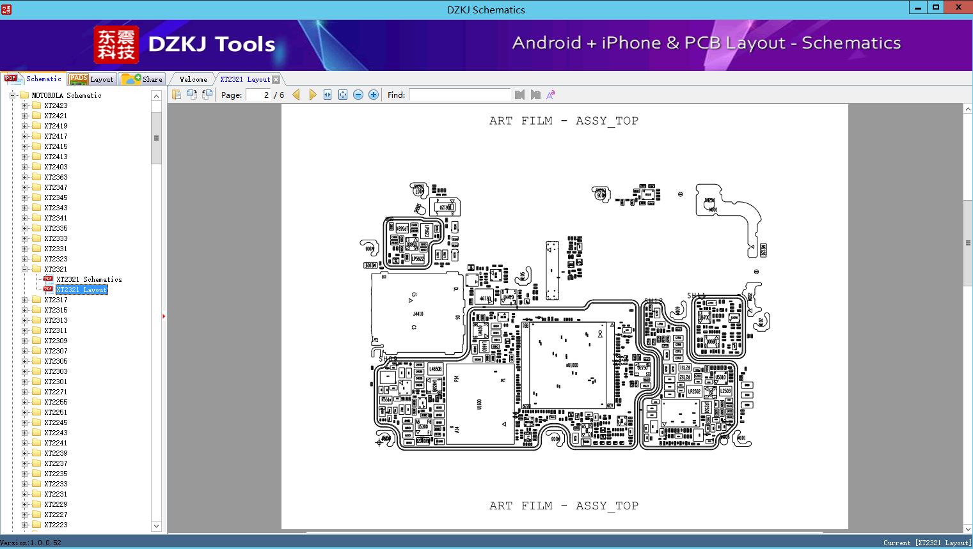Expand the XT2423 folder
973x549 pixels.
24,105
